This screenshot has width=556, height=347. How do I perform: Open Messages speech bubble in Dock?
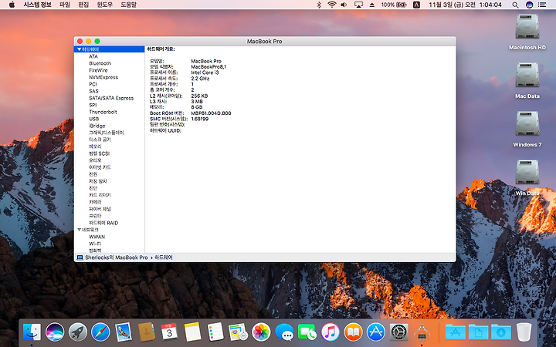click(x=284, y=332)
